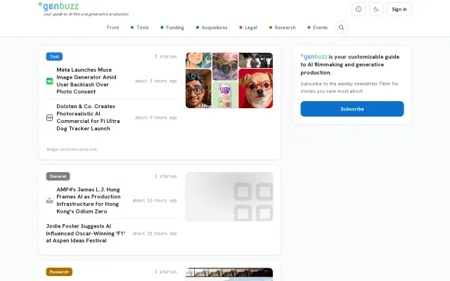Click 'about 16 hours ago' timestamp
Image resolution: width=450 pixels, height=281 pixels.
click(155, 200)
